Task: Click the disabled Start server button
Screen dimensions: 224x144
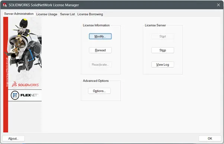Action: [163, 36]
